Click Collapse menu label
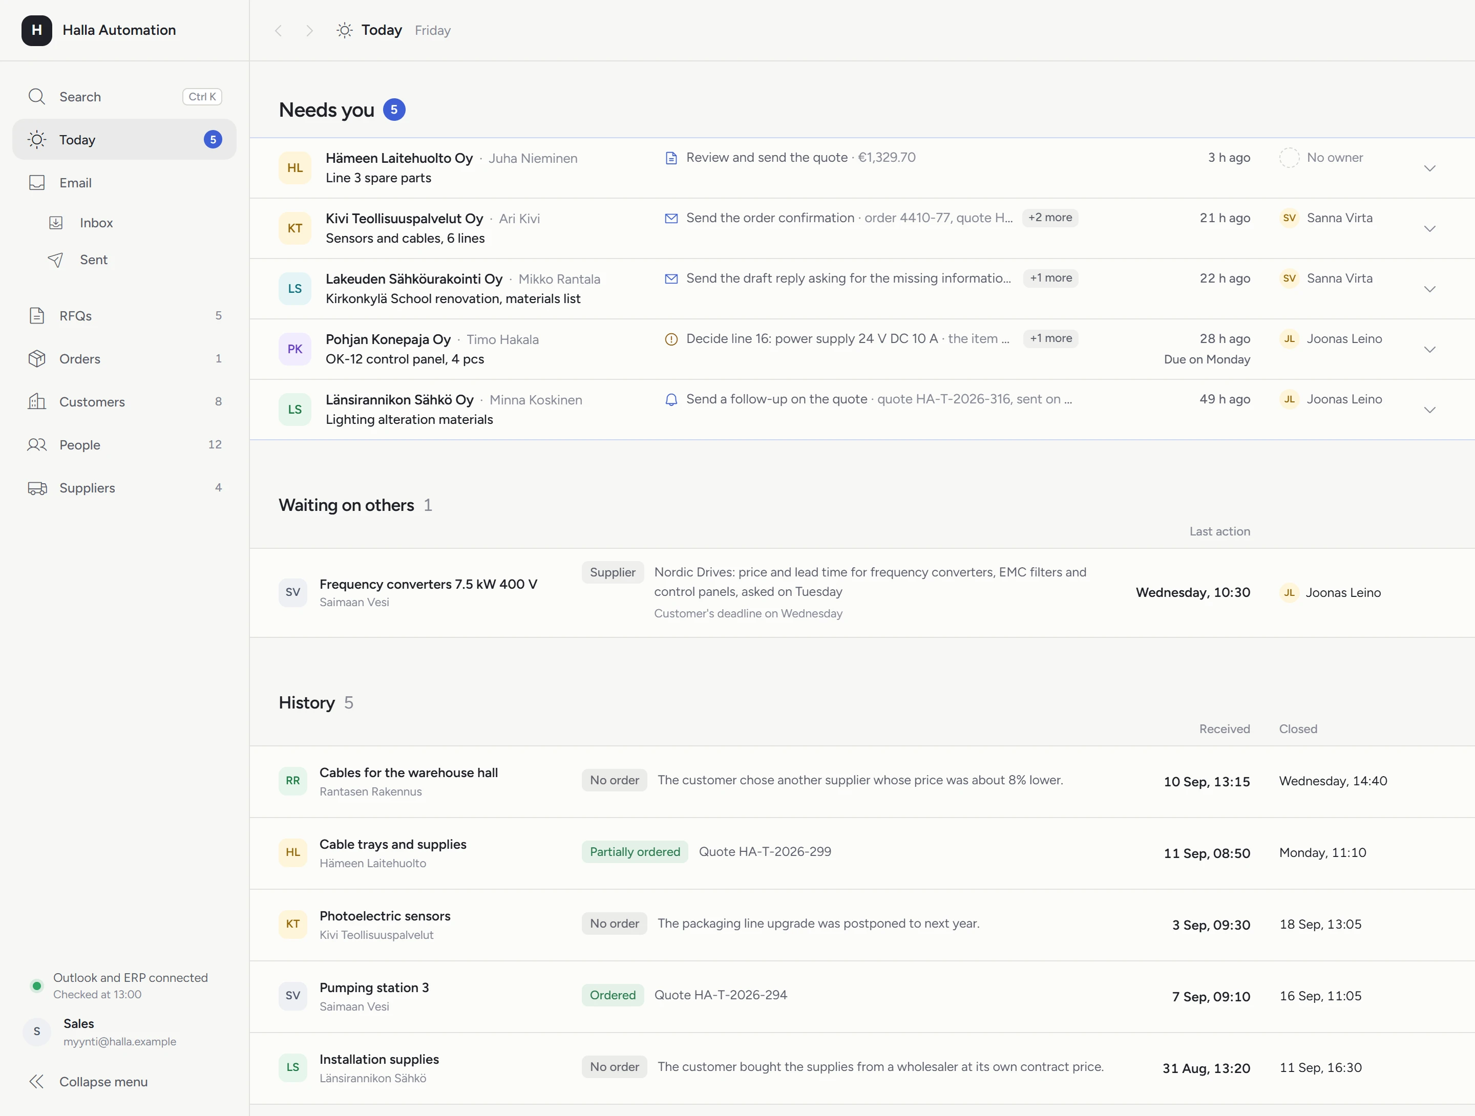 click(103, 1081)
